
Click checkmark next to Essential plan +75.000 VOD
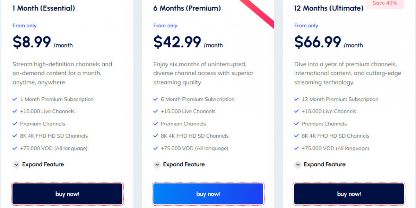click(x=15, y=148)
